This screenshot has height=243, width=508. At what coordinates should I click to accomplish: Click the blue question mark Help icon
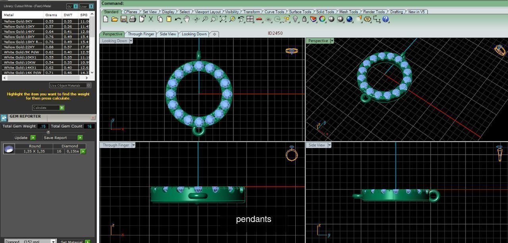[385, 19]
